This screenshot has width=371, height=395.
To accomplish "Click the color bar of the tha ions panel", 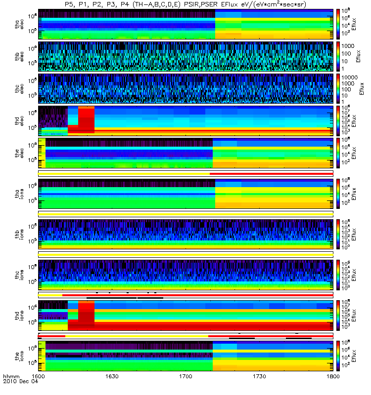I will click(x=338, y=194).
